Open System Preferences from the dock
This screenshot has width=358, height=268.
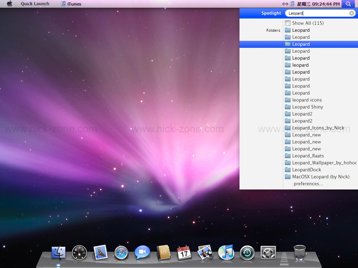click(x=268, y=253)
